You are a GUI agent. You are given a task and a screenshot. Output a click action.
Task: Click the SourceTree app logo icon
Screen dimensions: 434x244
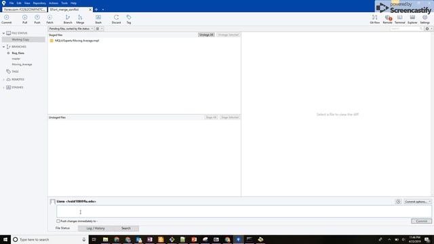[x=3, y=3]
